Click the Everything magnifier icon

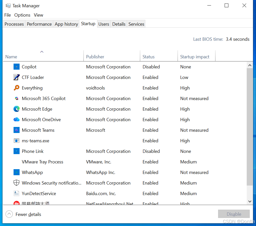[17, 88]
